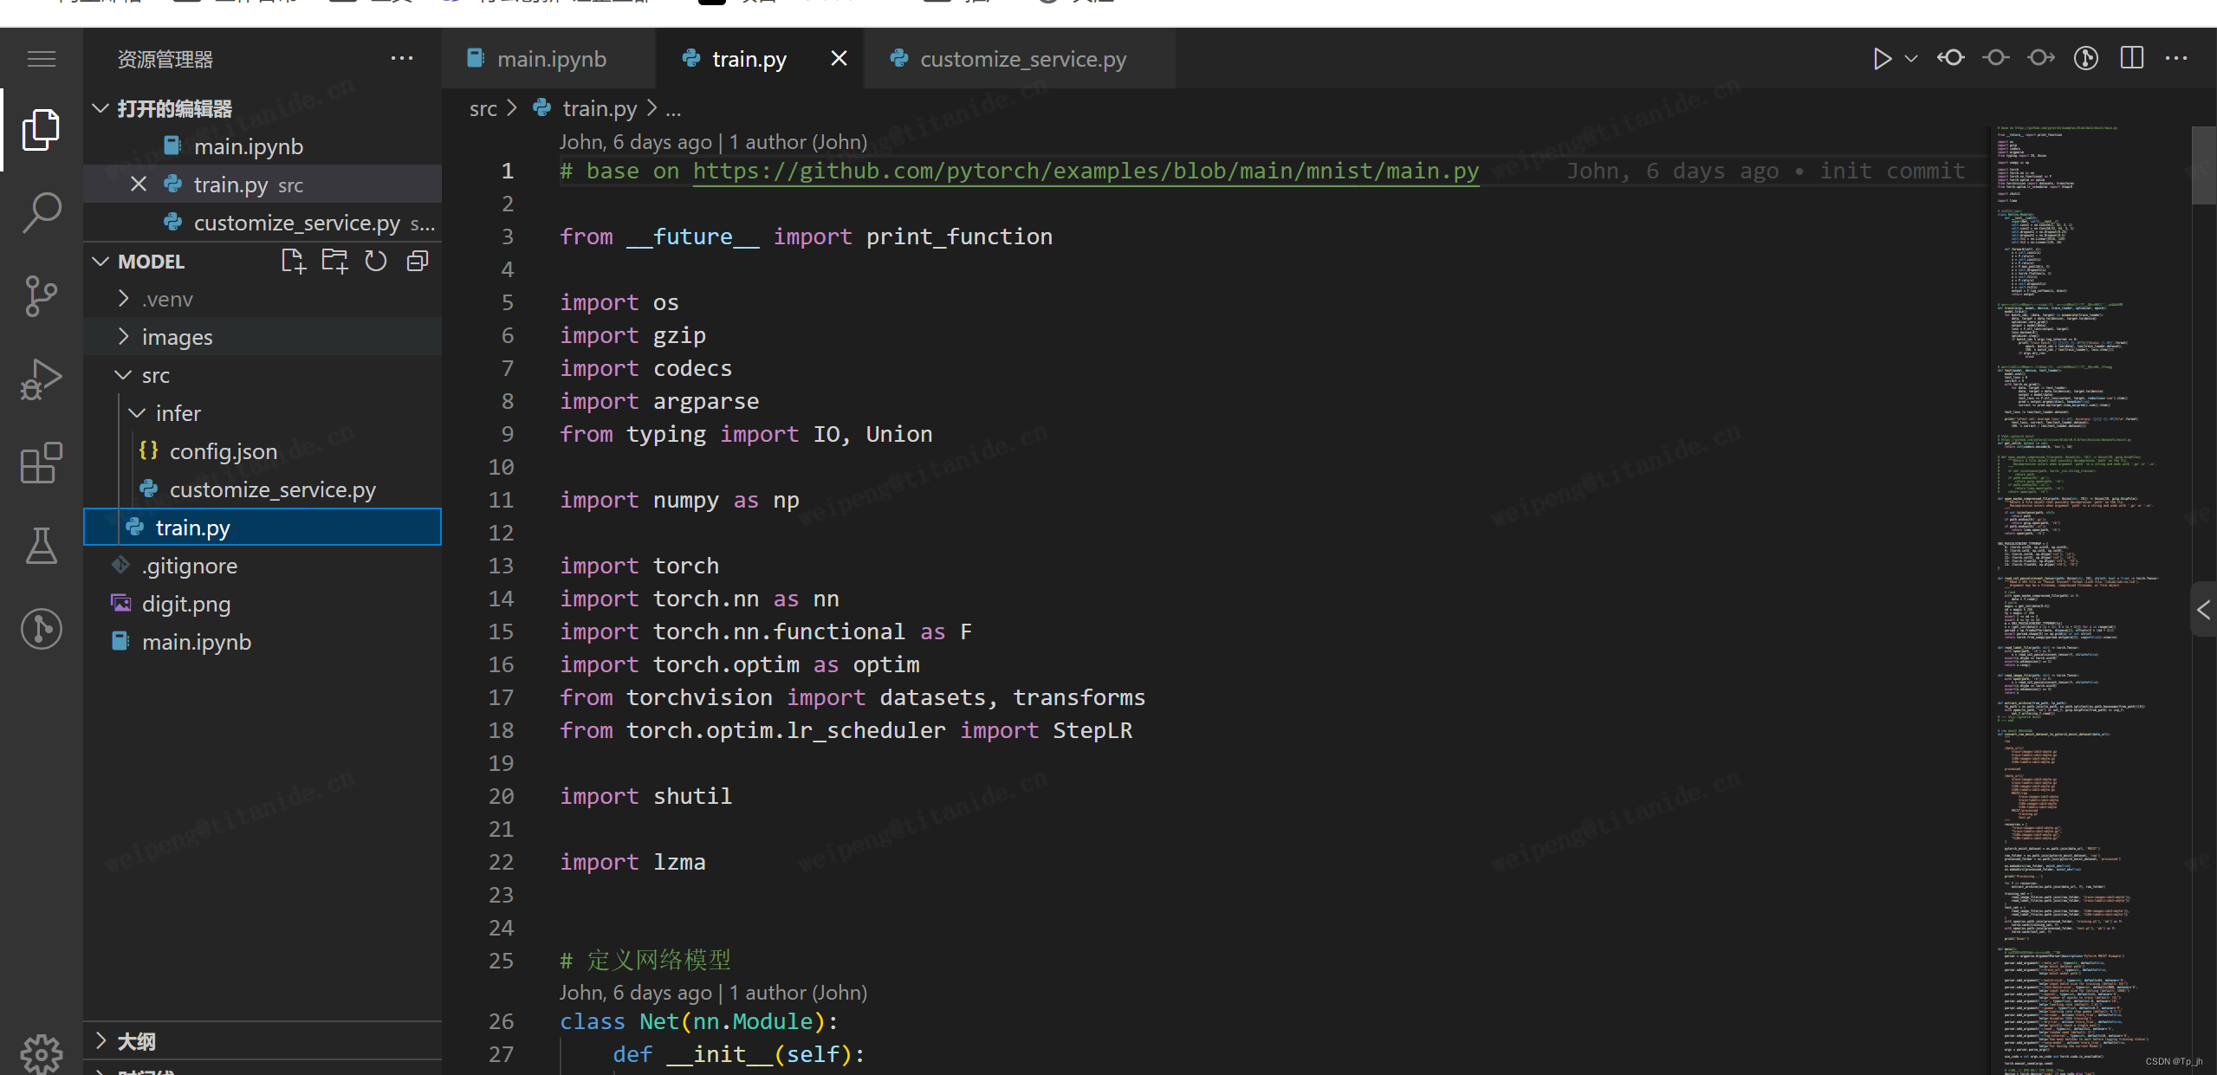The height and width of the screenshot is (1075, 2217).
Task: Expand the images folder
Action: click(177, 337)
